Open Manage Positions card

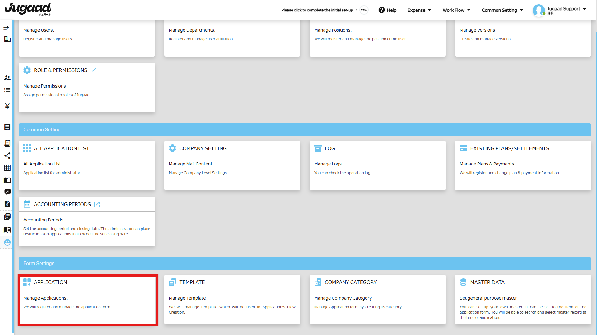tap(377, 38)
